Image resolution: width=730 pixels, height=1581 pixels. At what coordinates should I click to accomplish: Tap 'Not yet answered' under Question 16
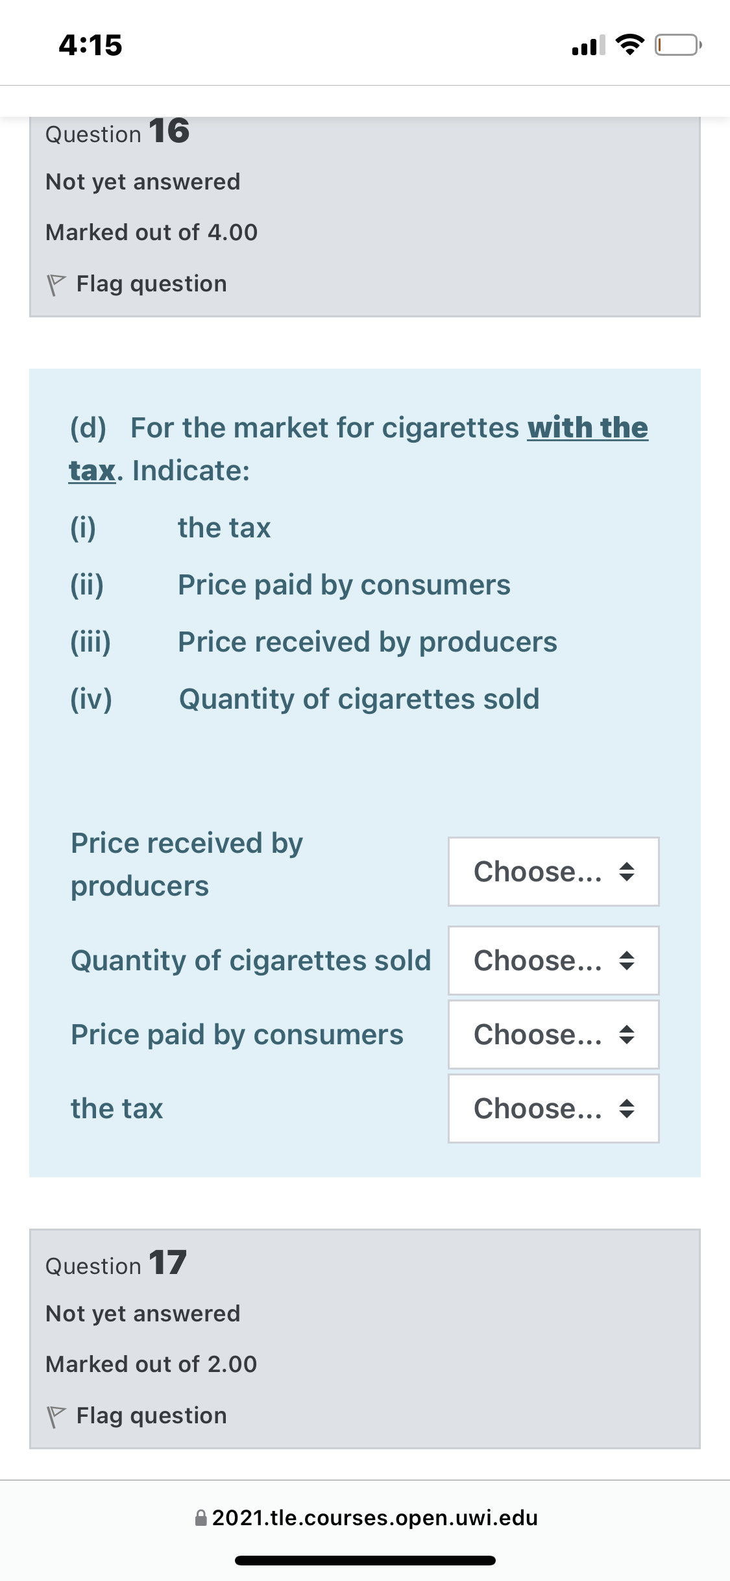click(141, 182)
